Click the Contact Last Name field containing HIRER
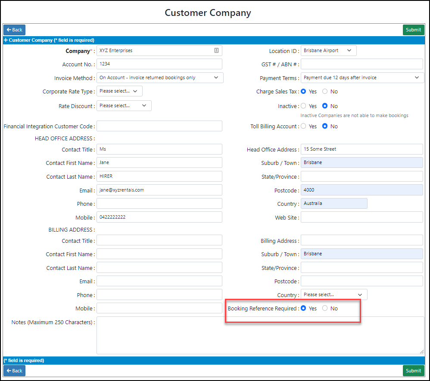 (x=159, y=176)
